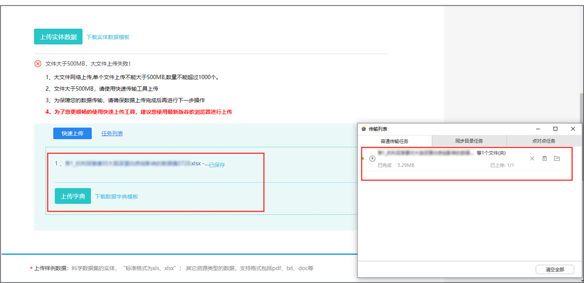Open the 任务列表 link
The height and width of the screenshot is (283, 584).
tap(112, 133)
